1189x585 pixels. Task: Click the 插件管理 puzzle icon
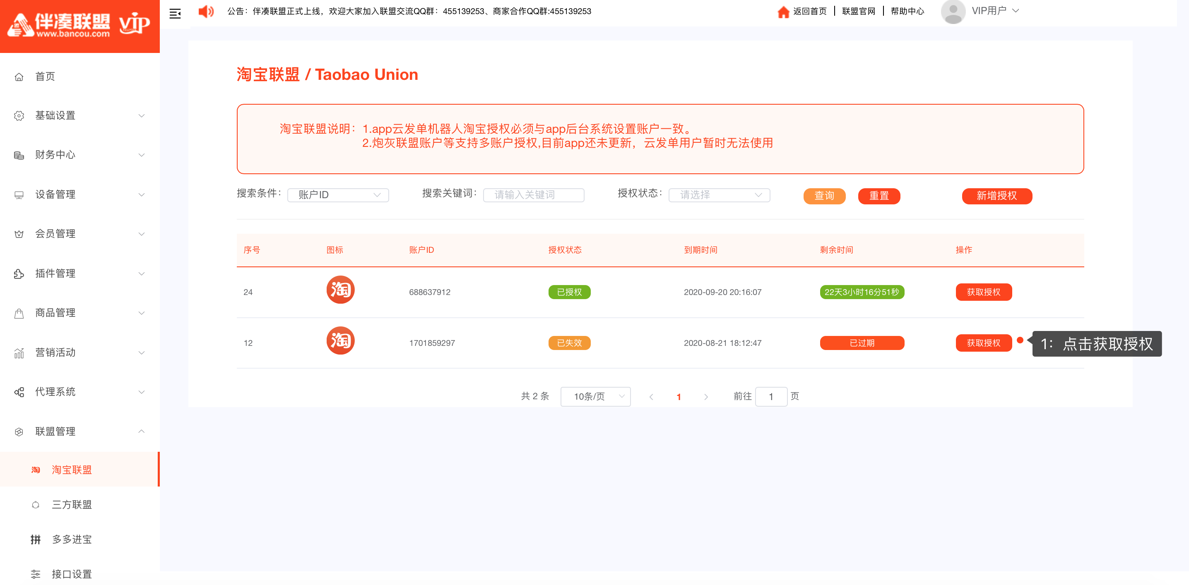pyautogui.click(x=19, y=273)
